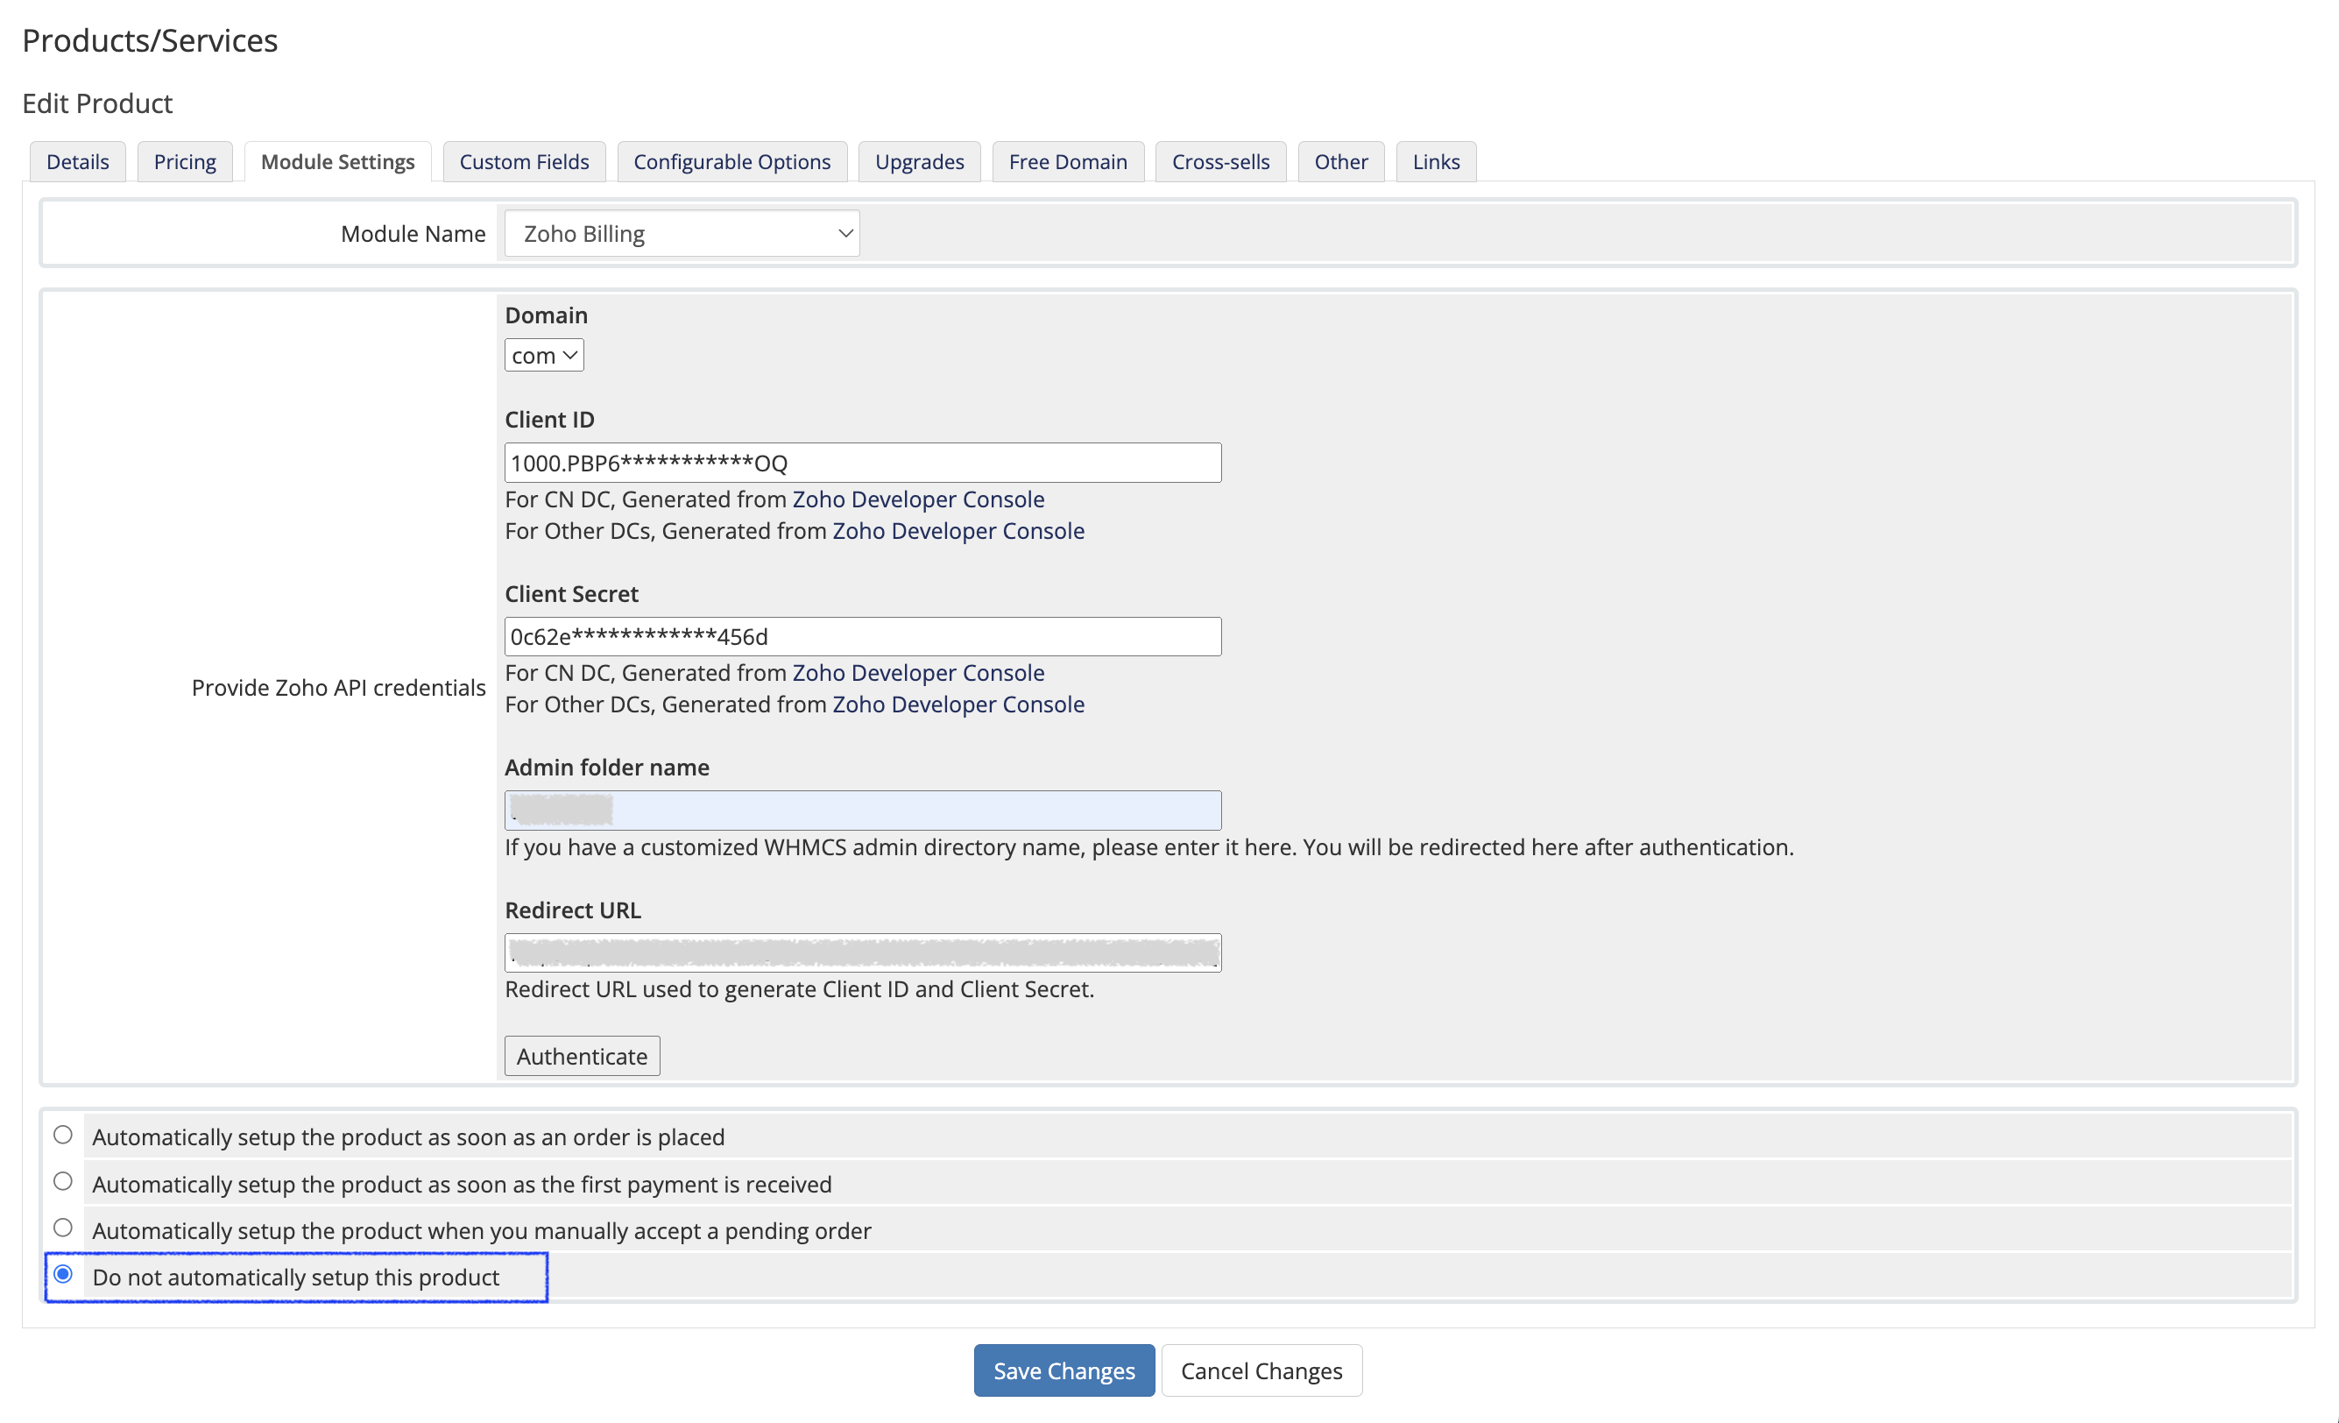This screenshot has width=2339, height=1423.
Task: Expand the Domain com dropdown
Action: [x=543, y=356]
